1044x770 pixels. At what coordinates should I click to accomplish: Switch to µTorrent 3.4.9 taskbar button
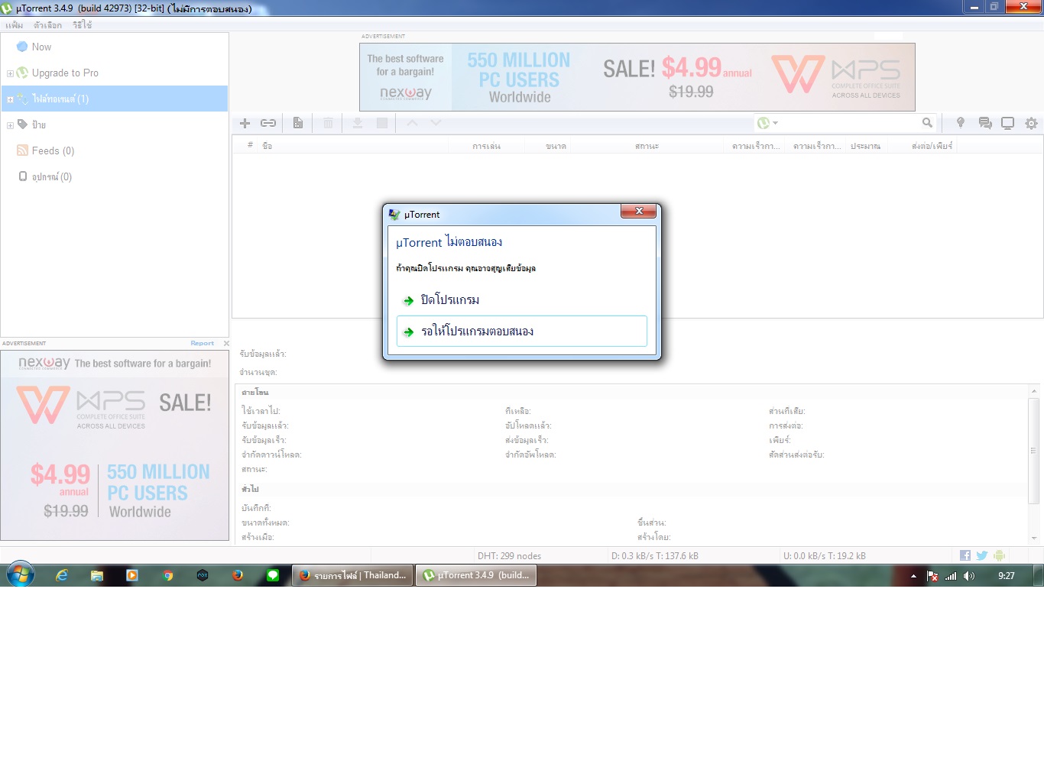(476, 575)
